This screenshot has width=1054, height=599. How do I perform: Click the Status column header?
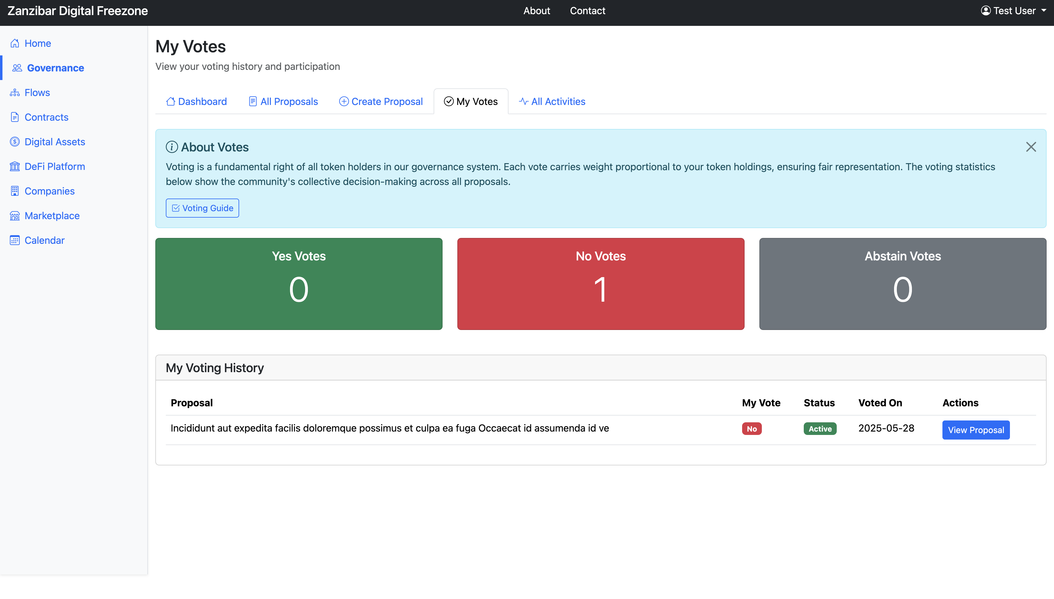(x=819, y=403)
